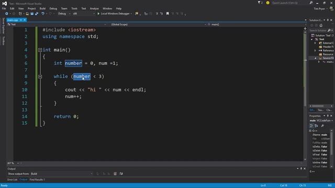335x188 pixels.
Task: Collapse the C++ properties category
Action: pos(310,131)
